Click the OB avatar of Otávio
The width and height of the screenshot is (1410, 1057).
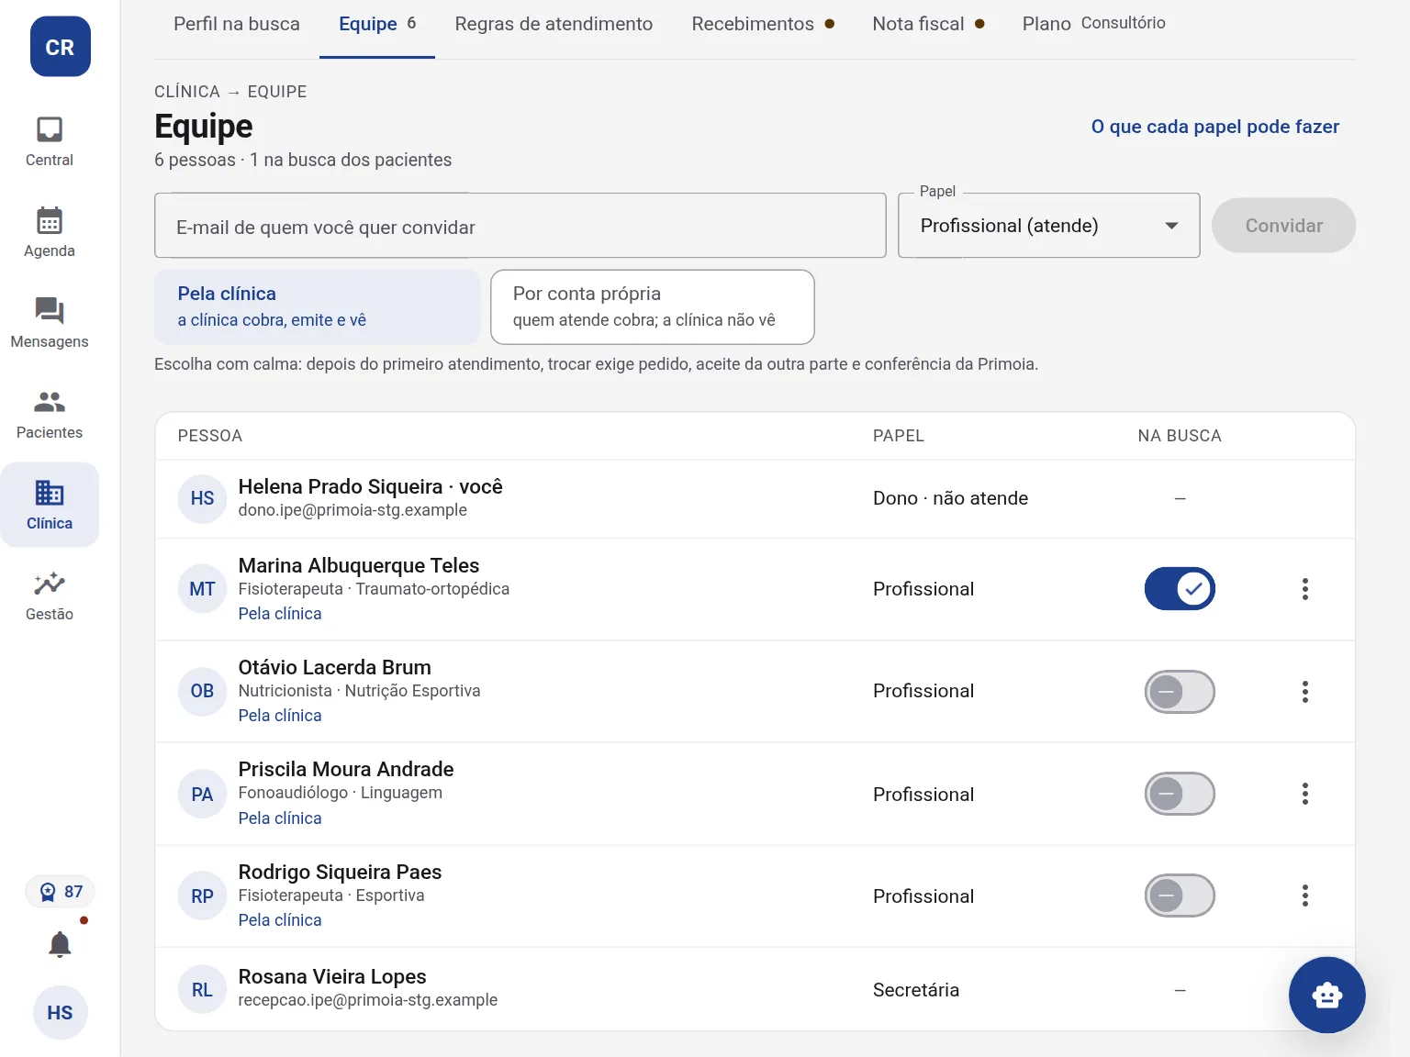coord(202,691)
